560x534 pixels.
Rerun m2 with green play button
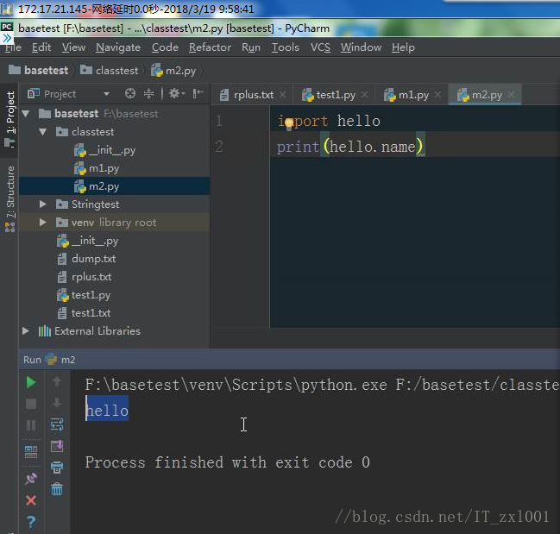pyautogui.click(x=31, y=382)
